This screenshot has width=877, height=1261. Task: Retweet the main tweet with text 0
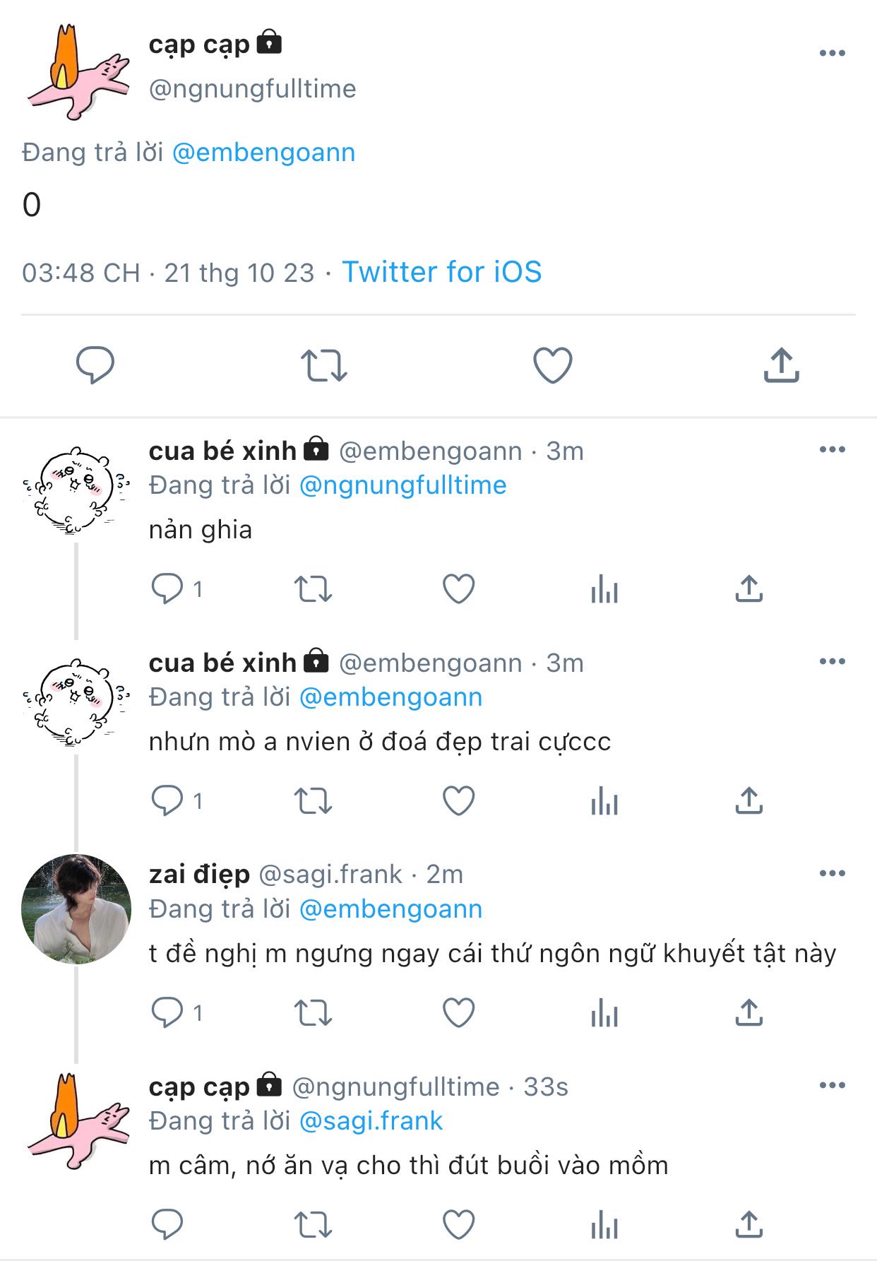(324, 365)
